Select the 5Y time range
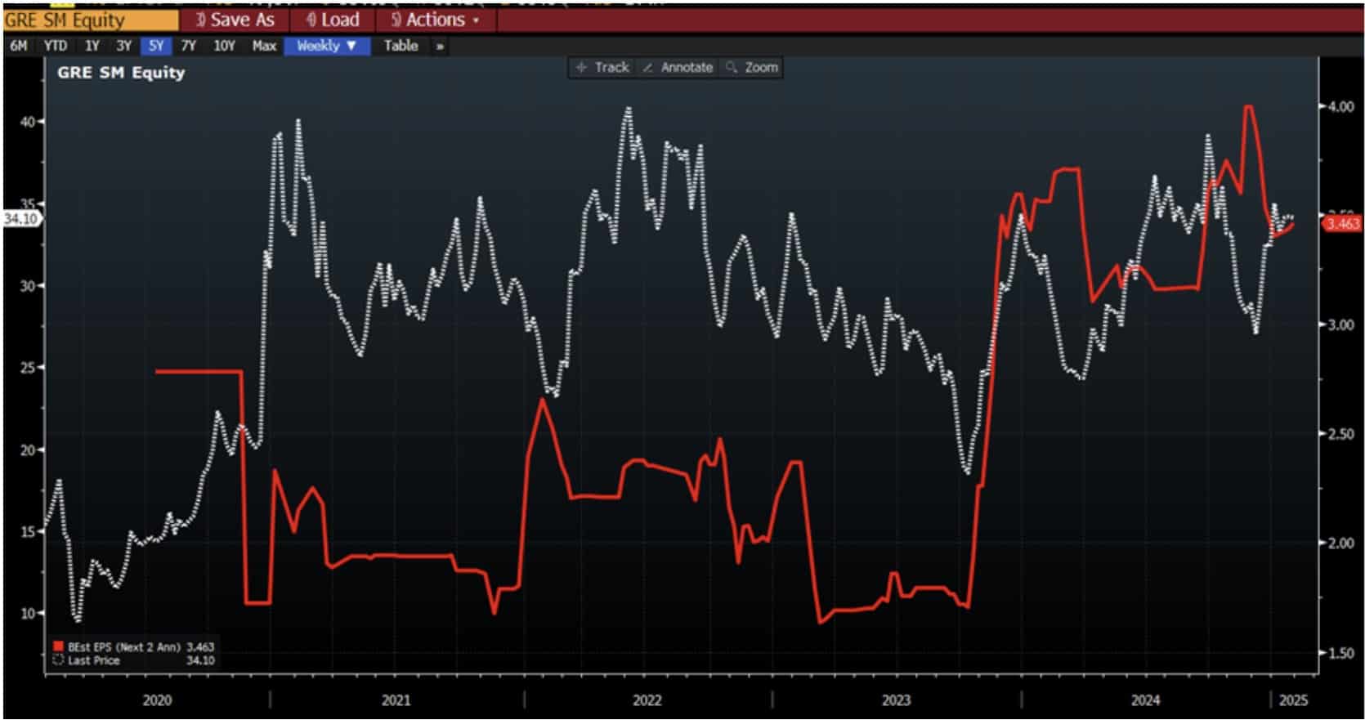Viewport: 1365px width, 720px height. click(x=155, y=47)
